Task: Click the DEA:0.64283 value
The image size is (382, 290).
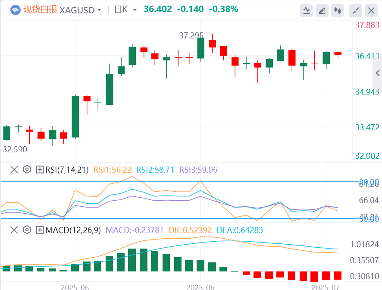Action: tap(240, 230)
